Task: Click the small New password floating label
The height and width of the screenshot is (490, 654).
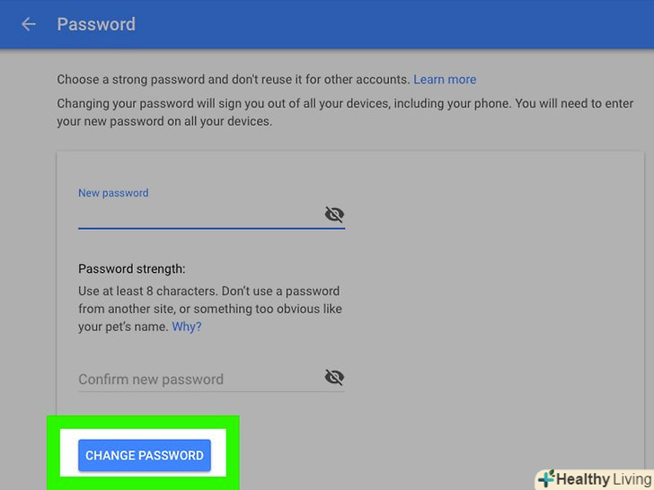Action: 113,193
